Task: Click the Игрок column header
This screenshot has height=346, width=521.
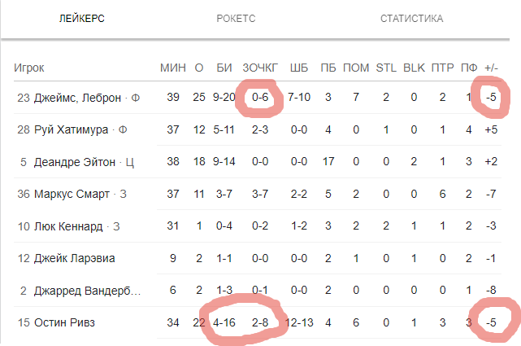Action: point(29,67)
